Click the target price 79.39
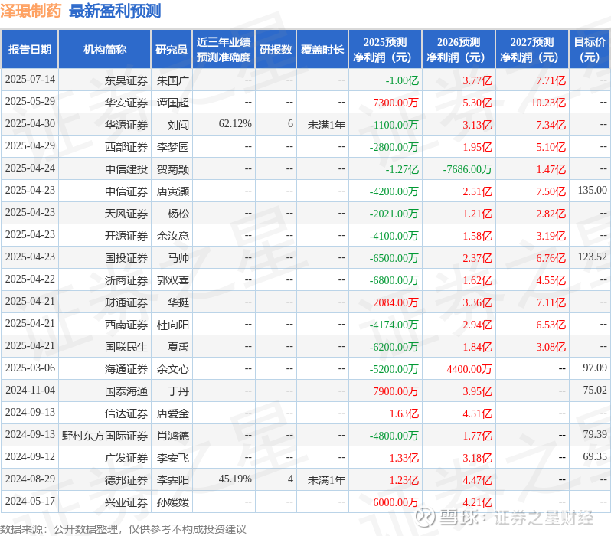This screenshot has height=536, width=611. [x=595, y=435]
